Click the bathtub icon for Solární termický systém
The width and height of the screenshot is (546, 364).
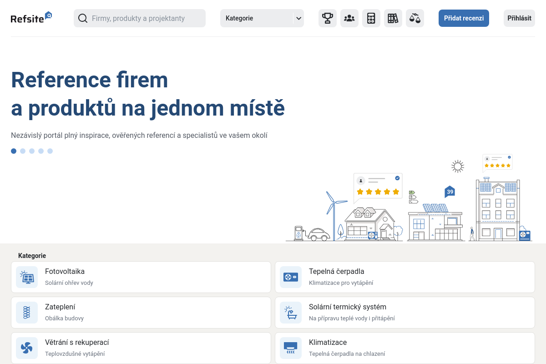pos(290,312)
